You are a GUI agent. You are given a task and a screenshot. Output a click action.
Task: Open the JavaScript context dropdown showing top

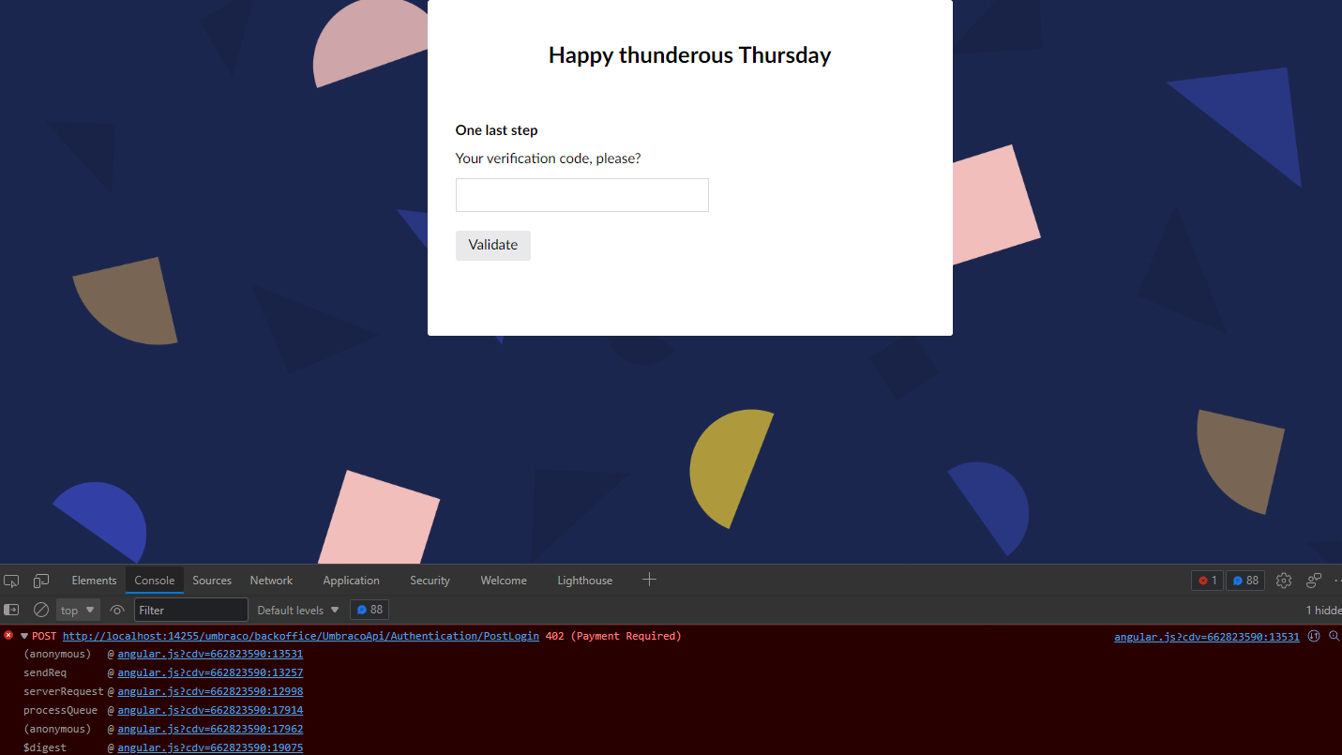77,609
